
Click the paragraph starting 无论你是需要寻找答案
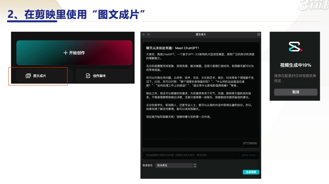pyautogui.click(x=200, y=68)
